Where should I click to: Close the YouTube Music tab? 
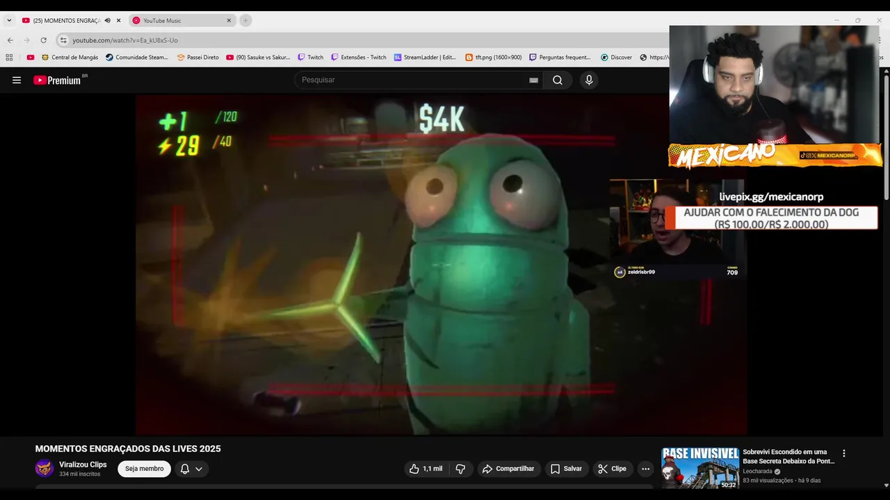point(229,21)
